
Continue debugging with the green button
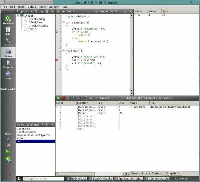[x=58, y=98]
